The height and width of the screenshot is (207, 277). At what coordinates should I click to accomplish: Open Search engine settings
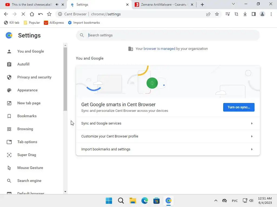(29, 181)
